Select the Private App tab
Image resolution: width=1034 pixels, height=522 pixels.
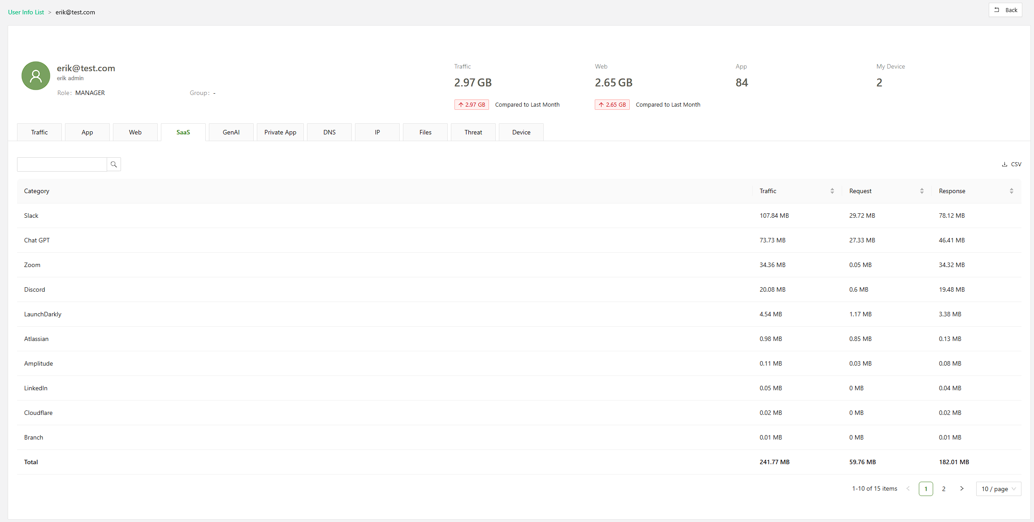(280, 132)
